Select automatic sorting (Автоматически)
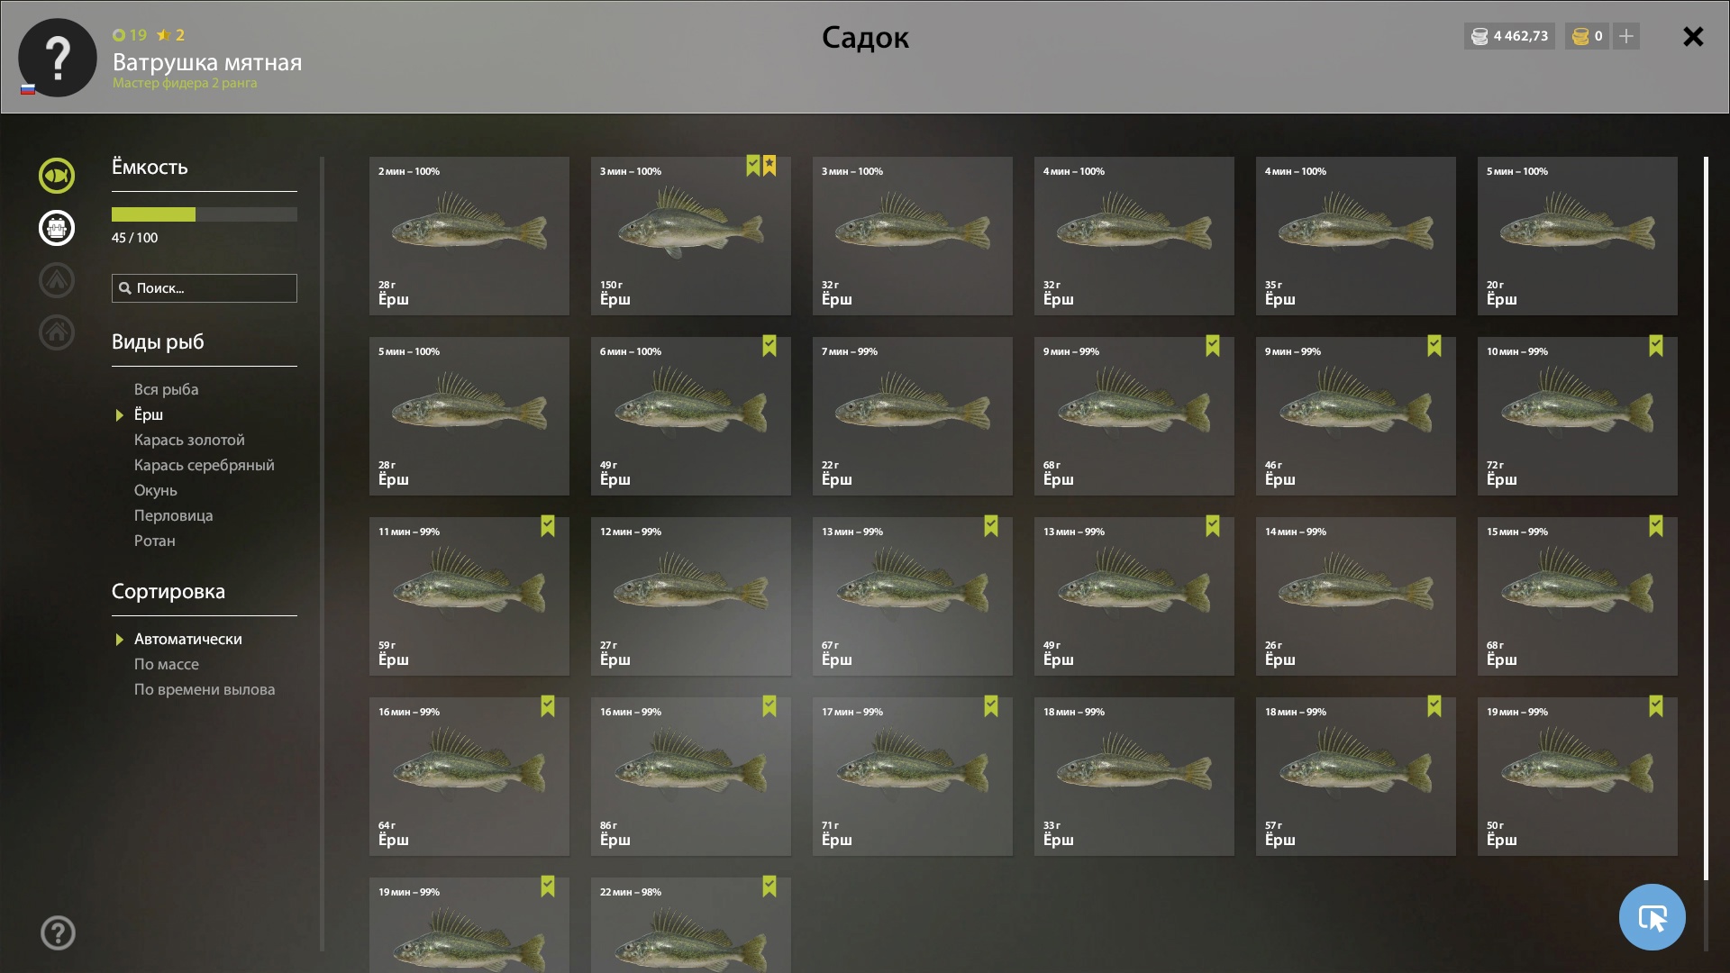The width and height of the screenshot is (1730, 973). 188,639
